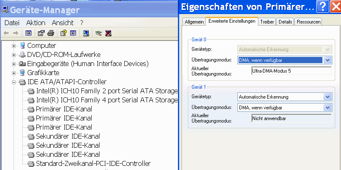341x170 pixels.
Task: Click the forward arrow toolbar icon
Action: (x=16, y=33)
